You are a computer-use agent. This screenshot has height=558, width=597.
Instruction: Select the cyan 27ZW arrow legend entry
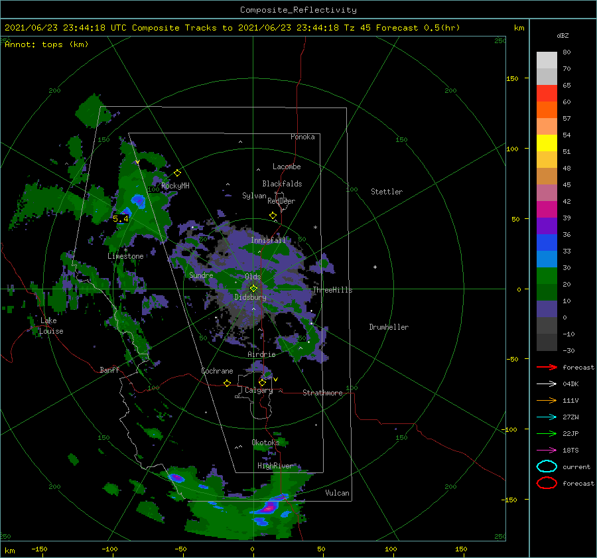547,417
